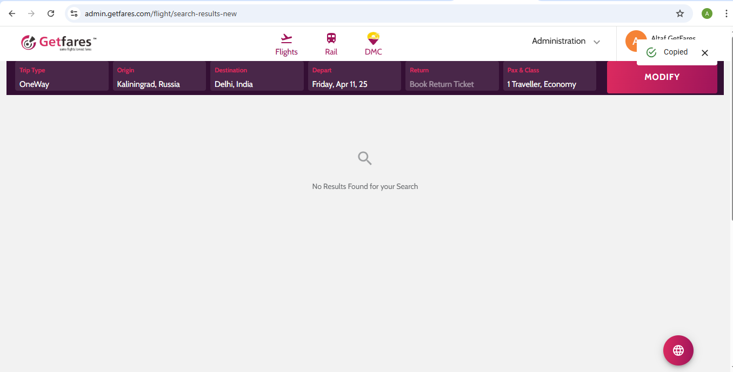Reload the page in the browser
Image resolution: width=733 pixels, height=372 pixels.
coord(51,13)
